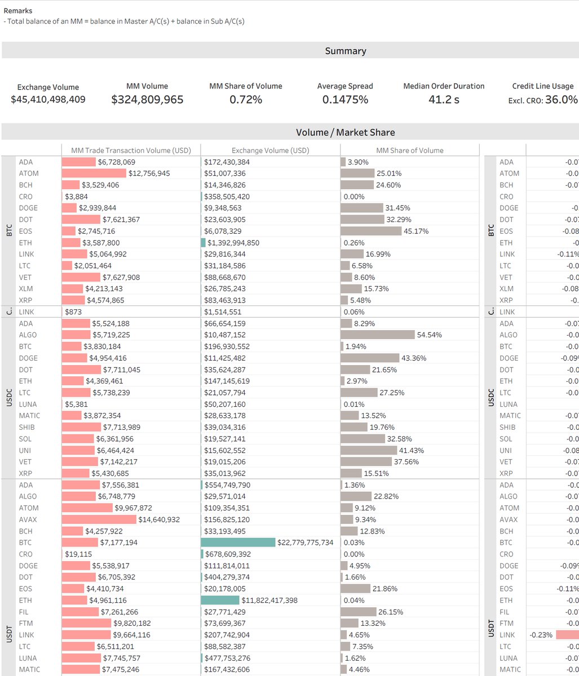Click the teal bar beside $22,779,775,734

click(238, 542)
